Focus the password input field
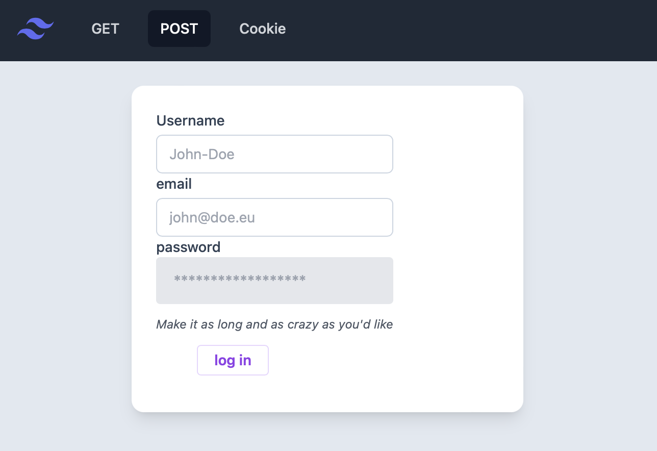 (x=274, y=281)
